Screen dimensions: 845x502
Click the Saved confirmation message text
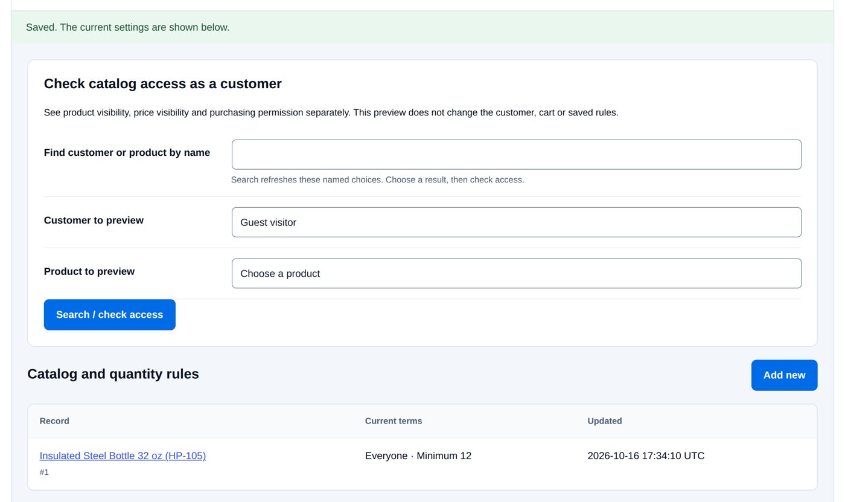128,27
